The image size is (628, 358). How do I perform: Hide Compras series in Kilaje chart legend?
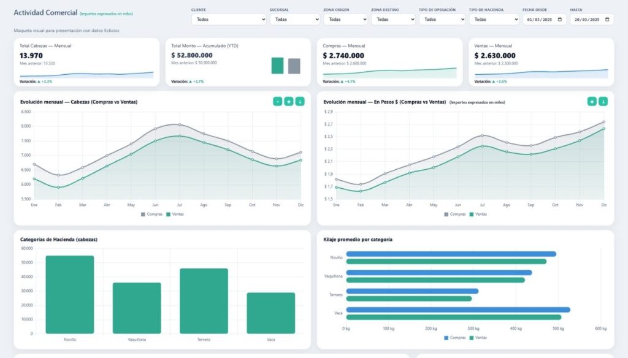pyautogui.click(x=454, y=337)
